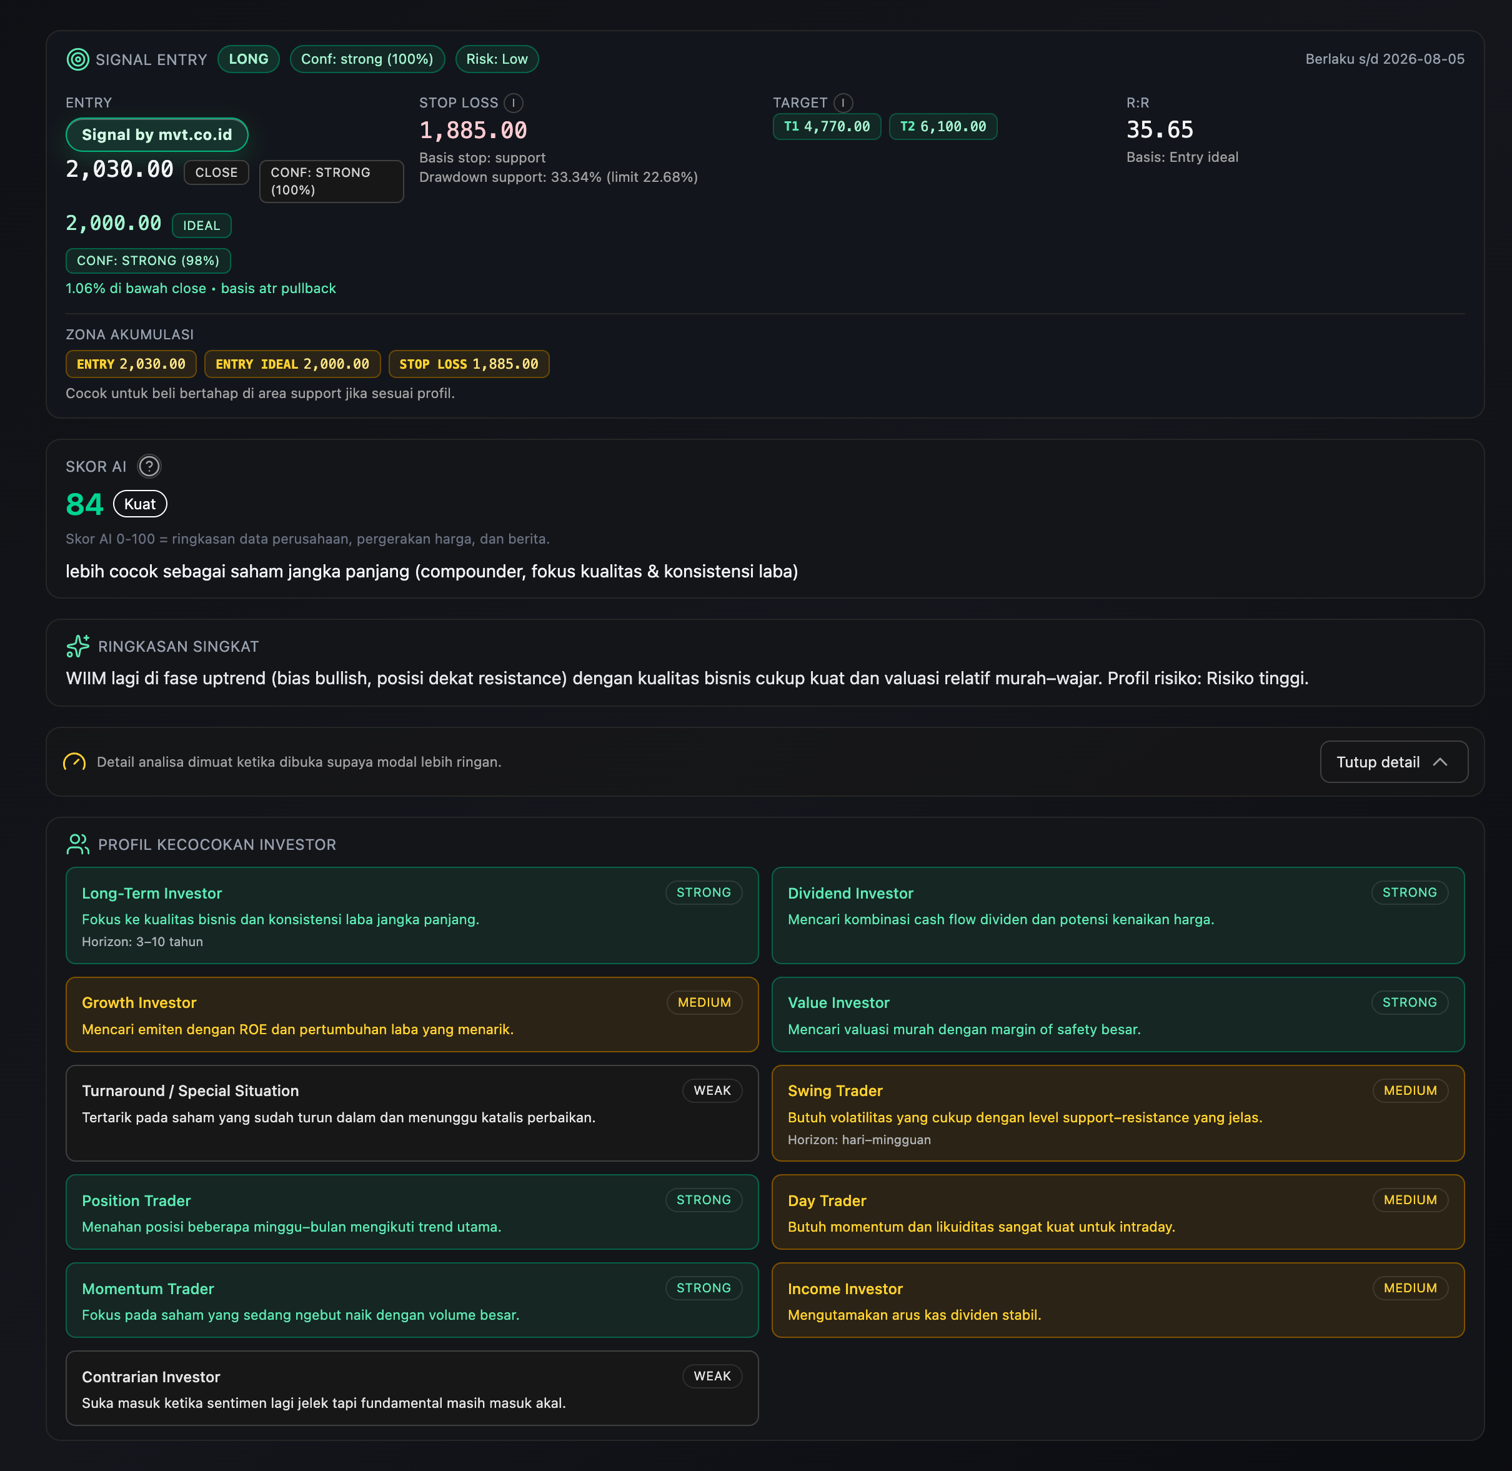Select the Swing Trader profile card
The width and height of the screenshot is (1512, 1471).
coord(1117,1114)
